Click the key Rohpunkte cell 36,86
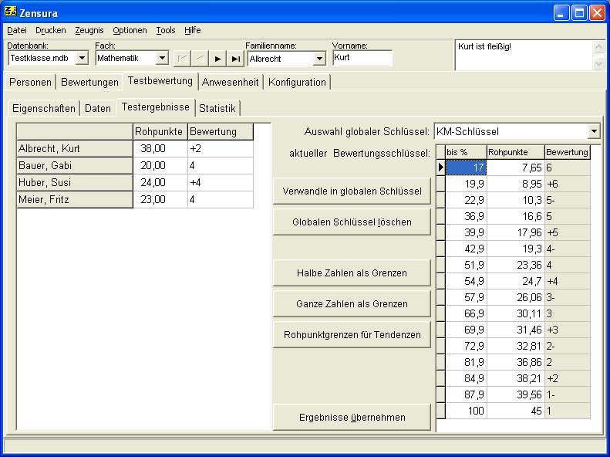This screenshot has height=457, width=610. pyautogui.click(x=516, y=362)
